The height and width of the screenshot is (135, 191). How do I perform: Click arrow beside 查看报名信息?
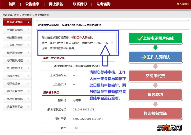(x=29, y=29)
